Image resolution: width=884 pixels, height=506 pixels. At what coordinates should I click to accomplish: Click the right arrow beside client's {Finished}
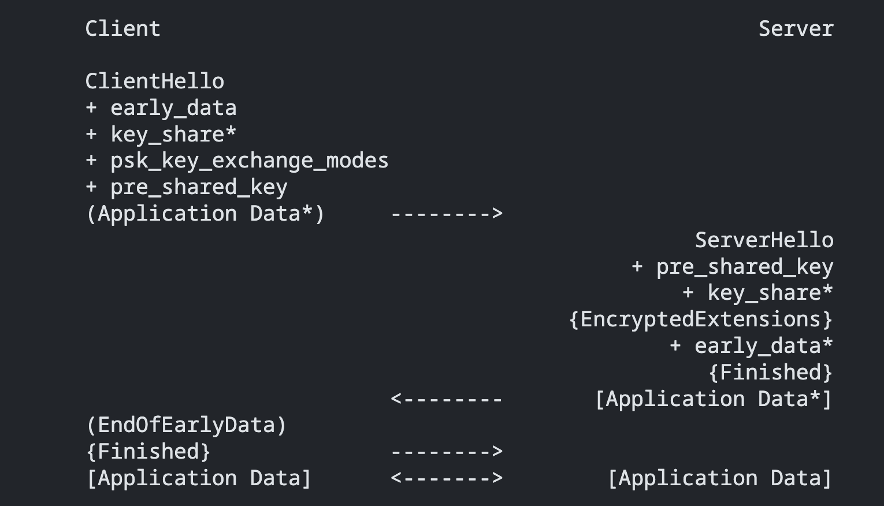click(x=447, y=452)
